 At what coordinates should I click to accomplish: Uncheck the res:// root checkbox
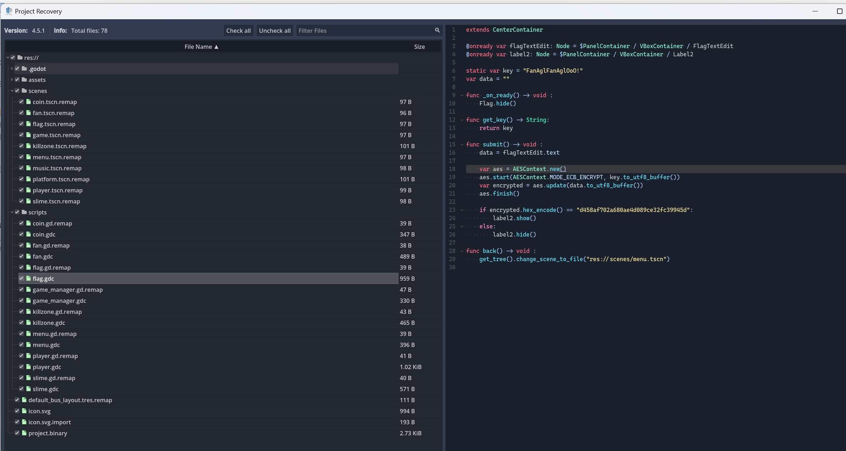[13, 57]
